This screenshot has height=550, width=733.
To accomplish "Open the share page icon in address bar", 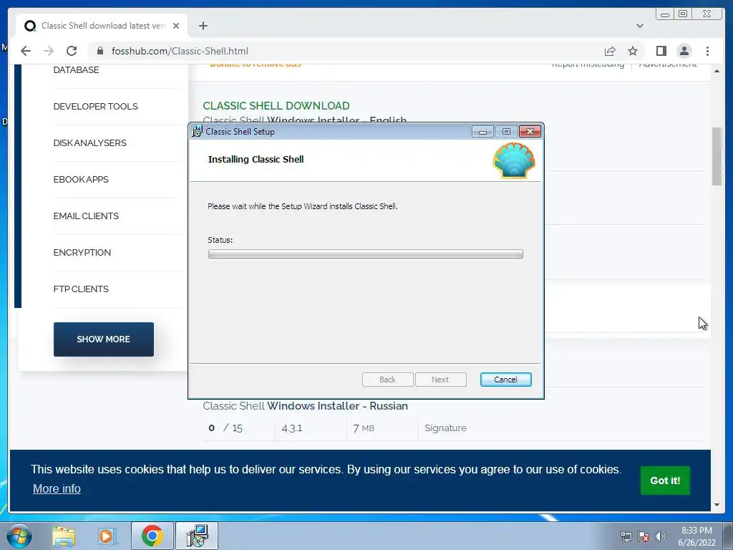I will (x=610, y=51).
